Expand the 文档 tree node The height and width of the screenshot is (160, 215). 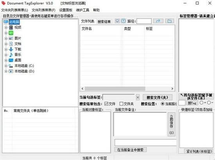click(x=6, y=44)
